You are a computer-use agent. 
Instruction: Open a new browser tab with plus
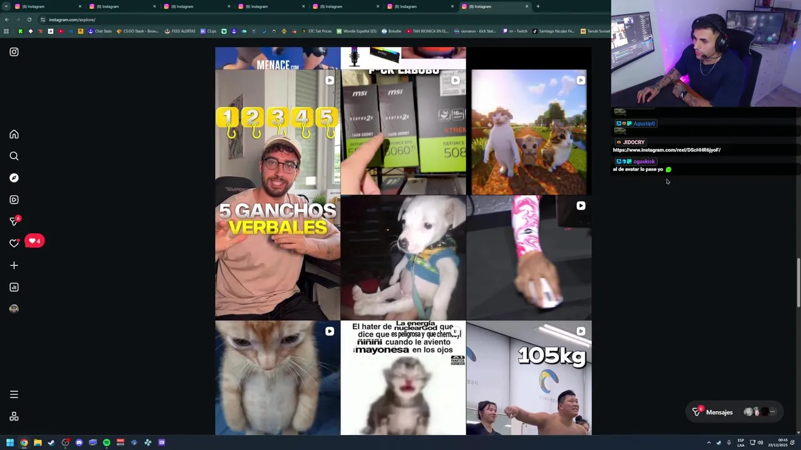[x=538, y=6]
